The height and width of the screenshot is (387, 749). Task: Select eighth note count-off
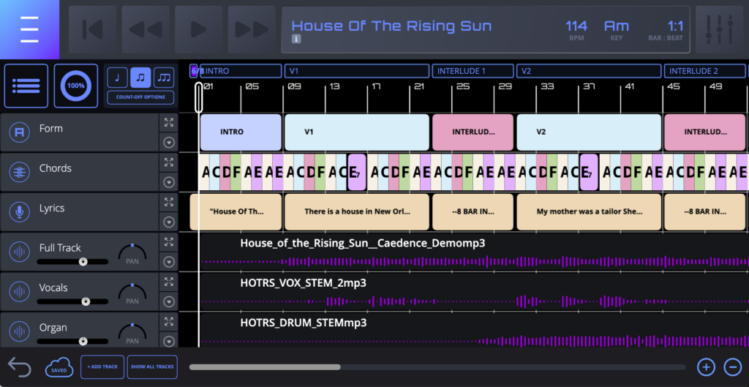140,78
